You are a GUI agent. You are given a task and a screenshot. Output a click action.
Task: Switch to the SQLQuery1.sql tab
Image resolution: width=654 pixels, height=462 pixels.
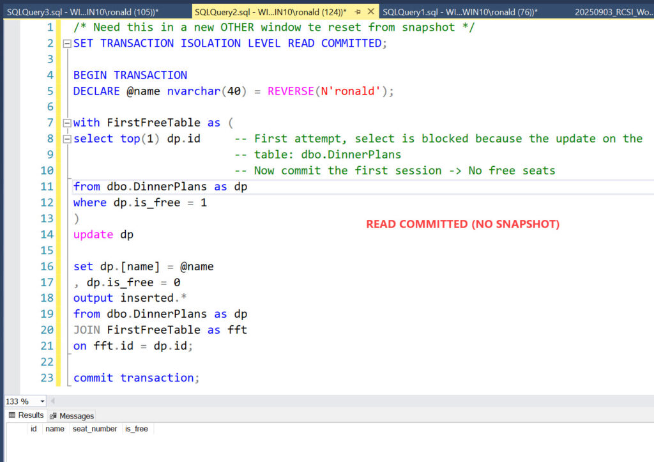point(460,12)
